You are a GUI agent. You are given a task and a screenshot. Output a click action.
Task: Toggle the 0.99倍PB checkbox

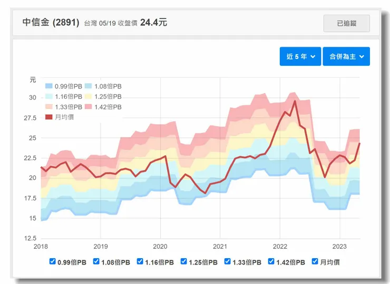tap(52, 261)
